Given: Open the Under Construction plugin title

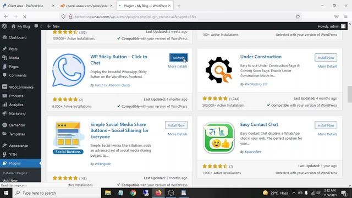Looking at the screenshot, I should pyautogui.click(x=261, y=57).
